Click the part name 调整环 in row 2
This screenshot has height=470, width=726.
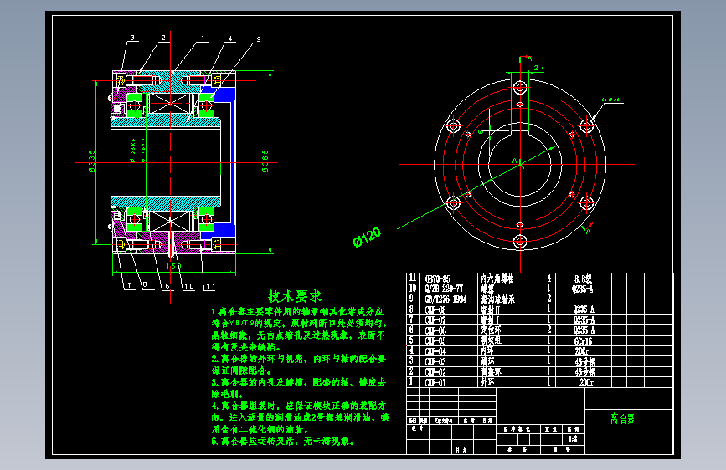tap(491, 372)
